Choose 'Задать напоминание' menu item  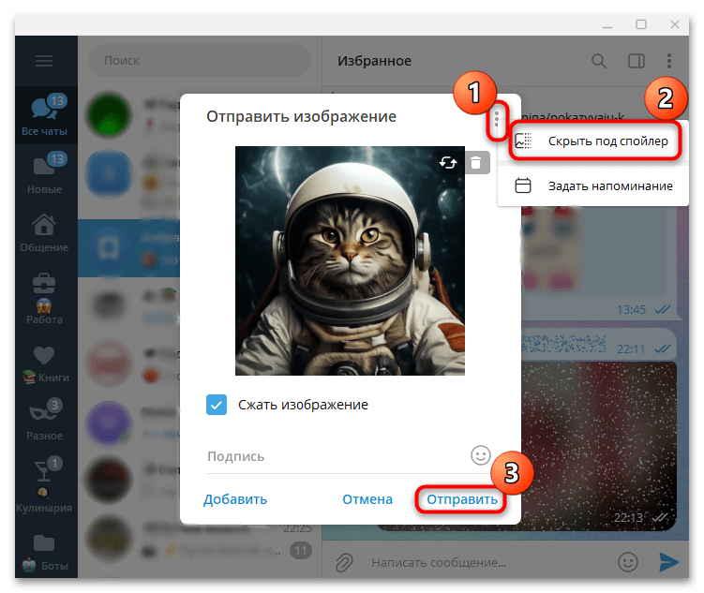592,185
